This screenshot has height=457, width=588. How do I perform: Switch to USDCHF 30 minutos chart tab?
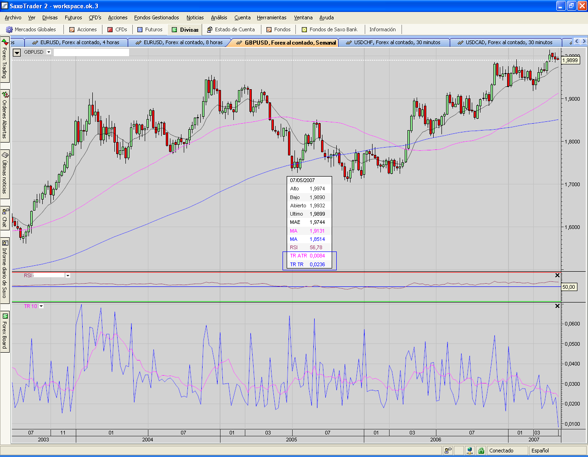[396, 42]
